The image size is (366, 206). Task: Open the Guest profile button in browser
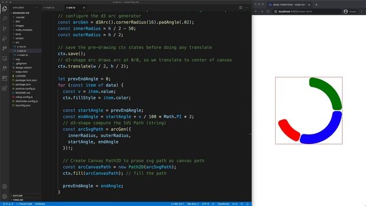tap(350, 11)
